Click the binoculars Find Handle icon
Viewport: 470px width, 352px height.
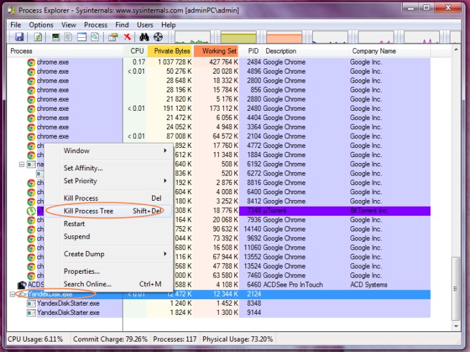pyautogui.click(x=144, y=37)
